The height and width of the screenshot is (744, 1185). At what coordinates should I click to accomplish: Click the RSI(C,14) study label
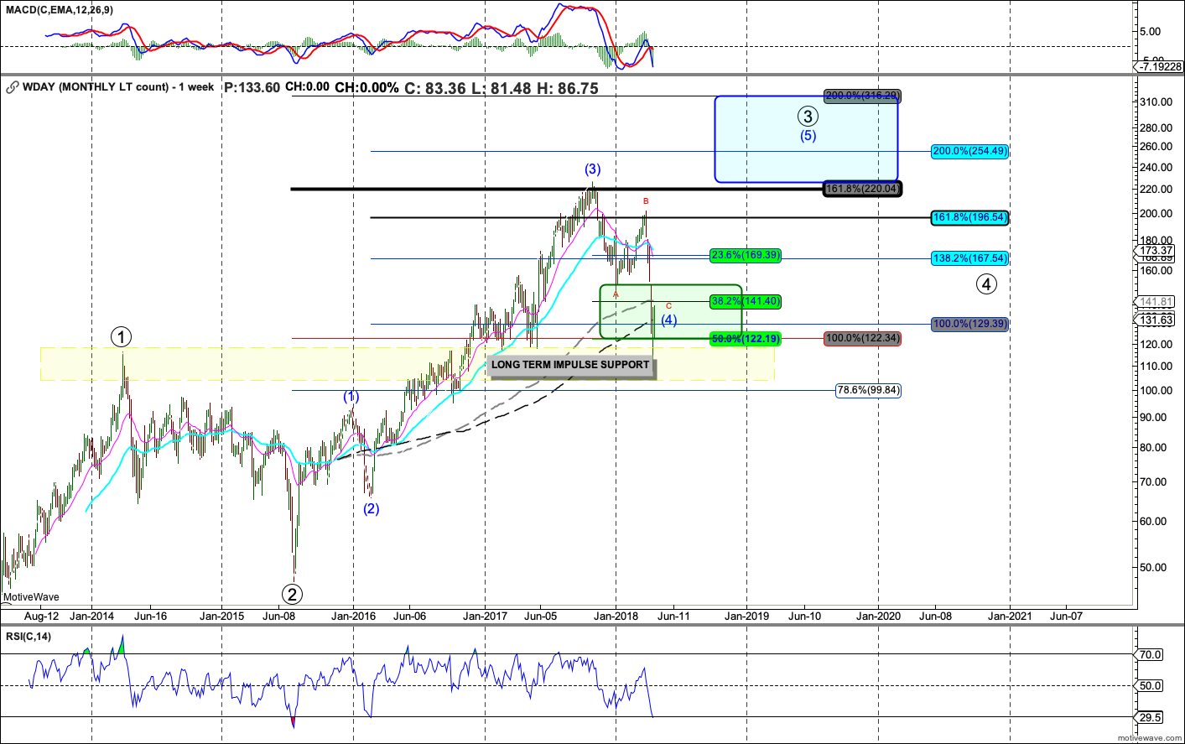(29, 637)
